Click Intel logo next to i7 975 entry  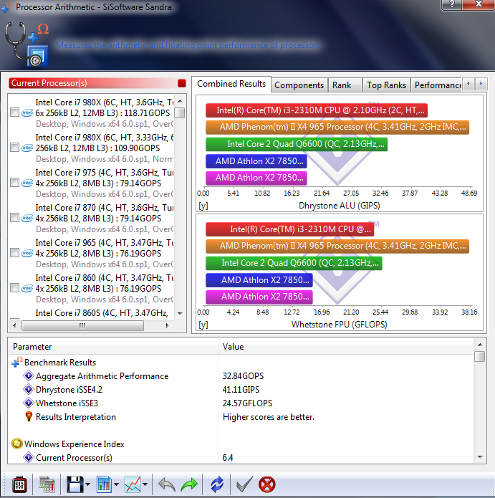(x=27, y=183)
